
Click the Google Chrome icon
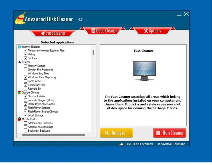pyautogui.click(x=19, y=92)
